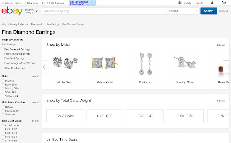Image resolution: width=231 pixels, height=143 pixels.
Task: Click See All for Shop by Metal
Action: [x=221, y=45]
